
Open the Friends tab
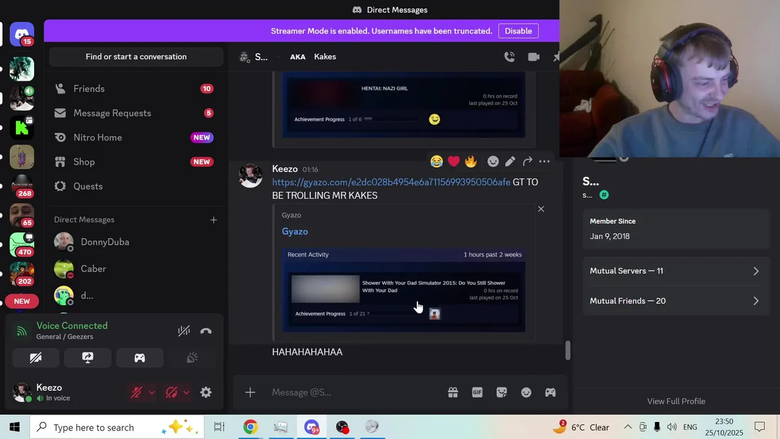(136, 89)
